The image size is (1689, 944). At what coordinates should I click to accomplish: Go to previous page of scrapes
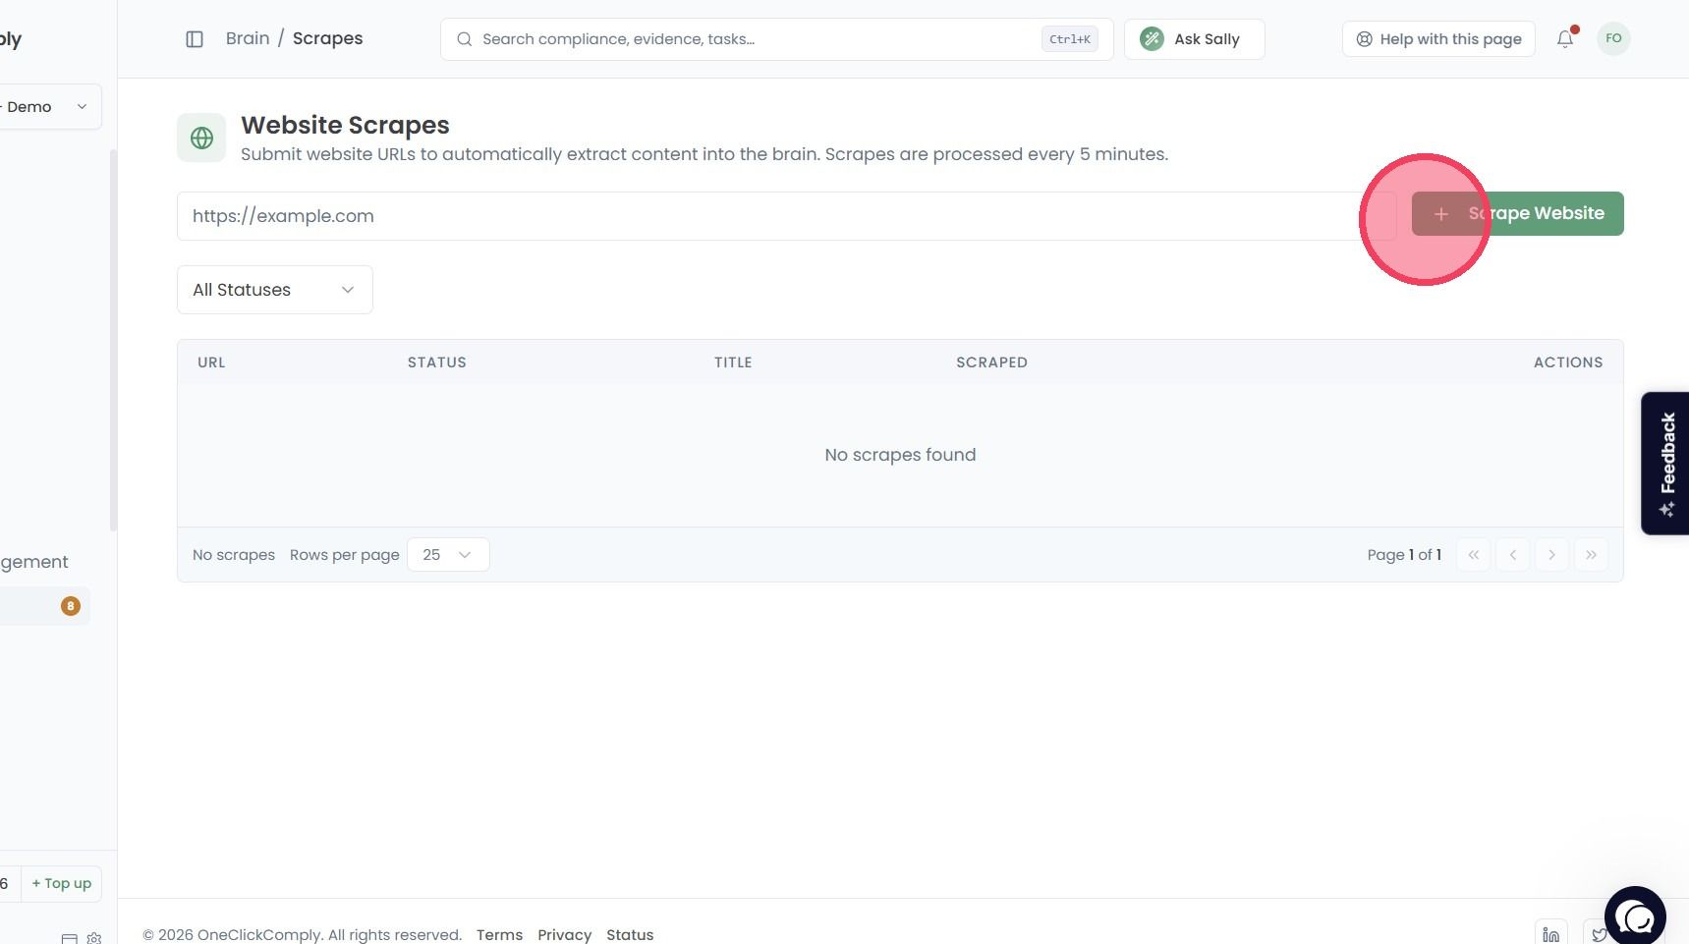tap(1512, 555)
